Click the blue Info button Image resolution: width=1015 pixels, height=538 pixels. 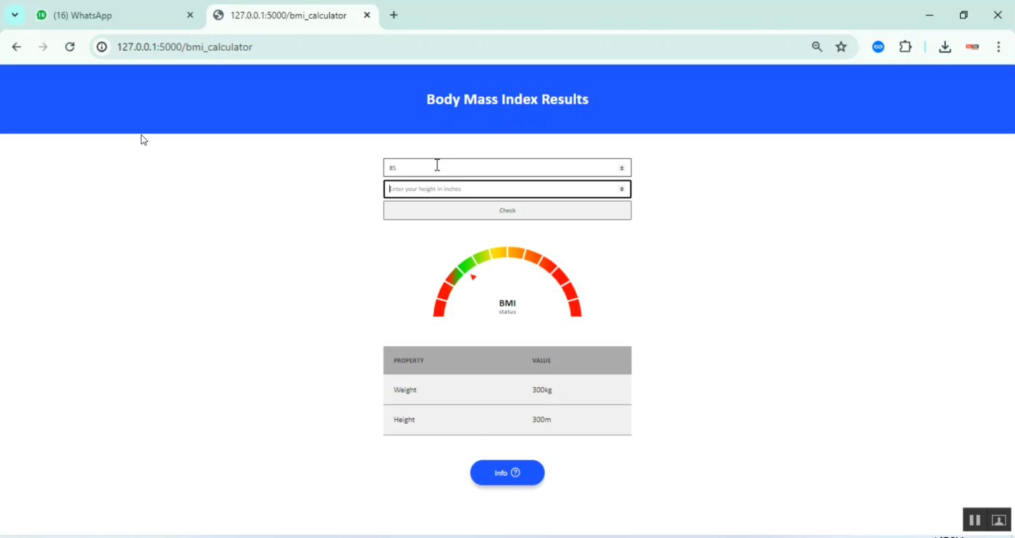507,472
